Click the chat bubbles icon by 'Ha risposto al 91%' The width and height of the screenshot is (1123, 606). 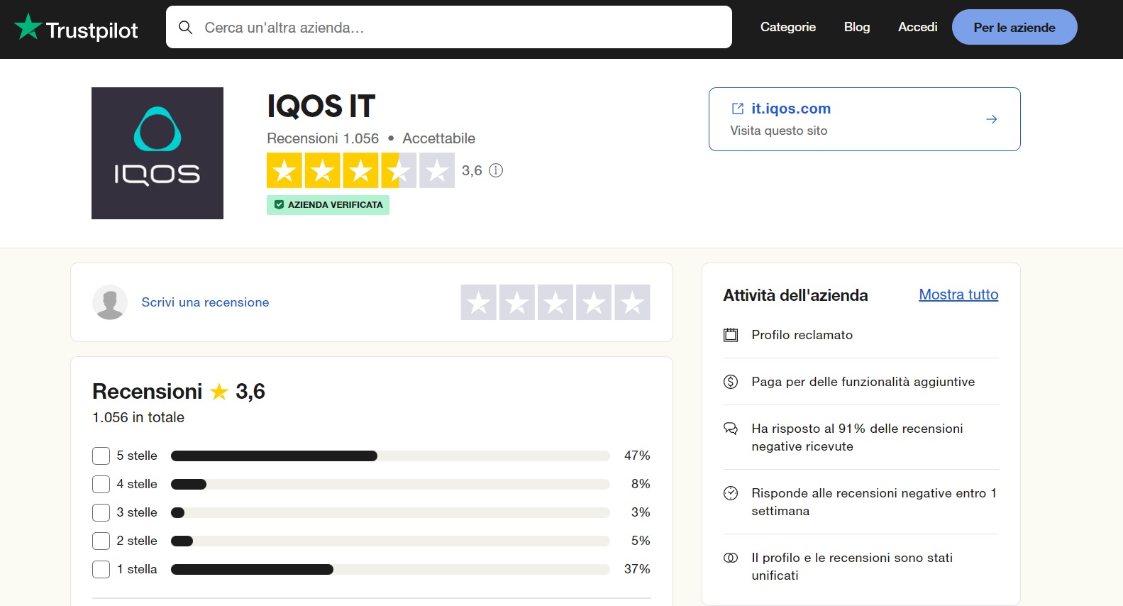[x=730, y=429]
